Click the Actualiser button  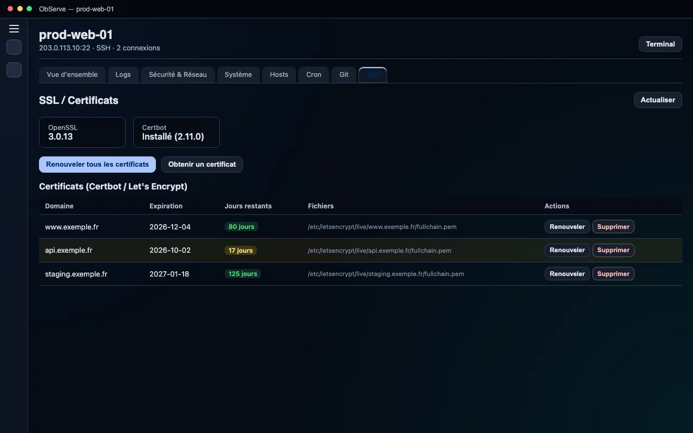tap(658, 100)
